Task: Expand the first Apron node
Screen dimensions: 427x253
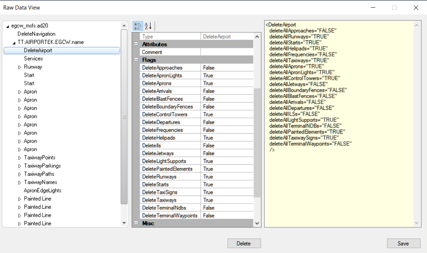Action: [19, 92]
